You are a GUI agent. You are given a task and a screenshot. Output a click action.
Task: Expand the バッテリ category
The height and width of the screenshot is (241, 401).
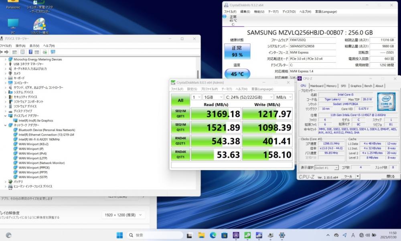point(5,182)
